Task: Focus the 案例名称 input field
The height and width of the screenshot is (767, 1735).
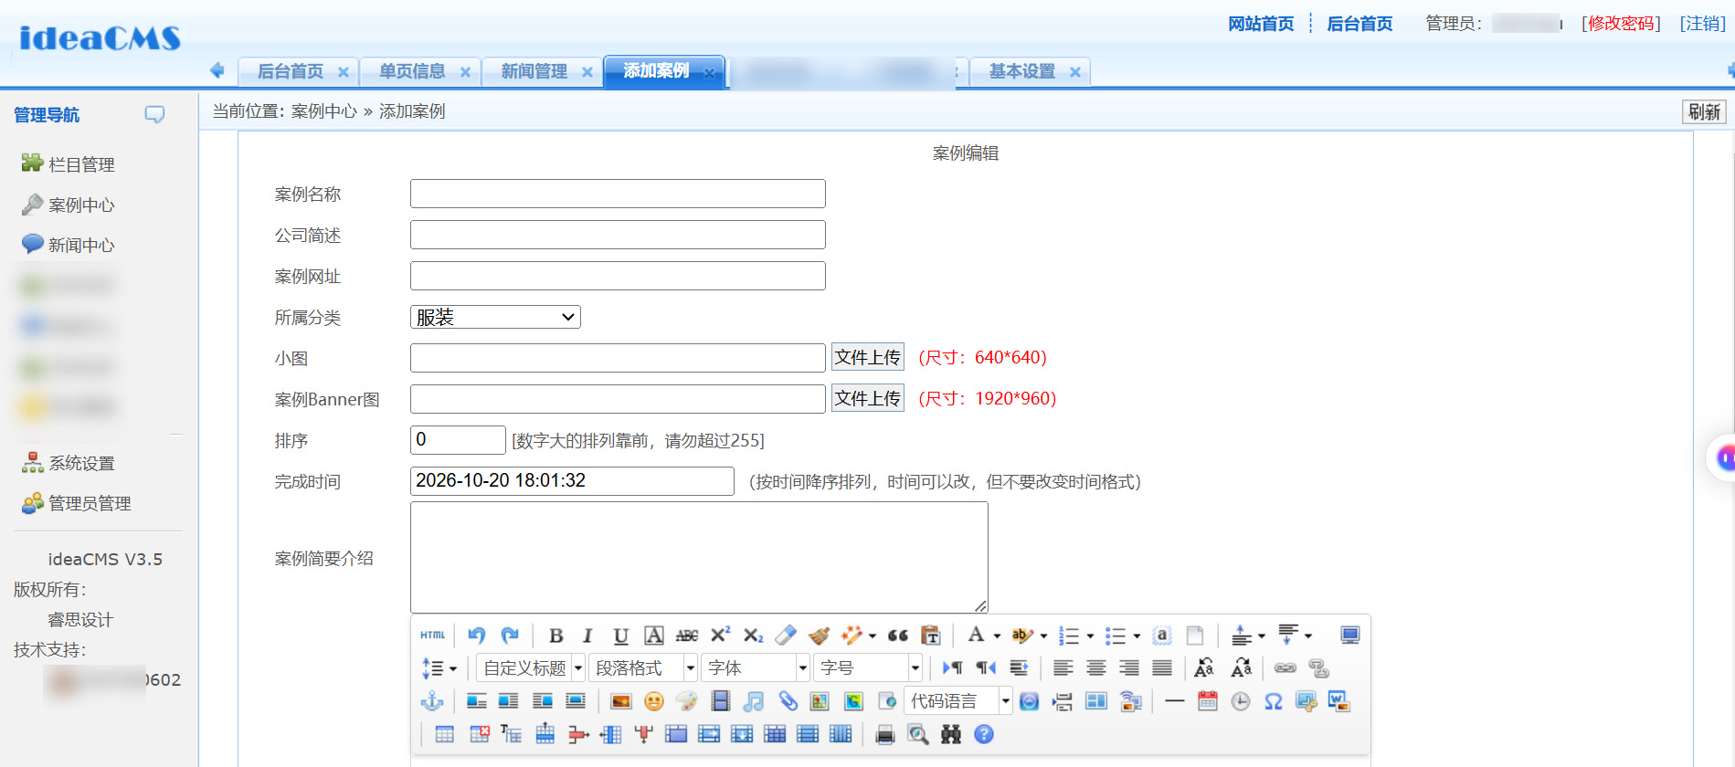Action: coord(618,194)
